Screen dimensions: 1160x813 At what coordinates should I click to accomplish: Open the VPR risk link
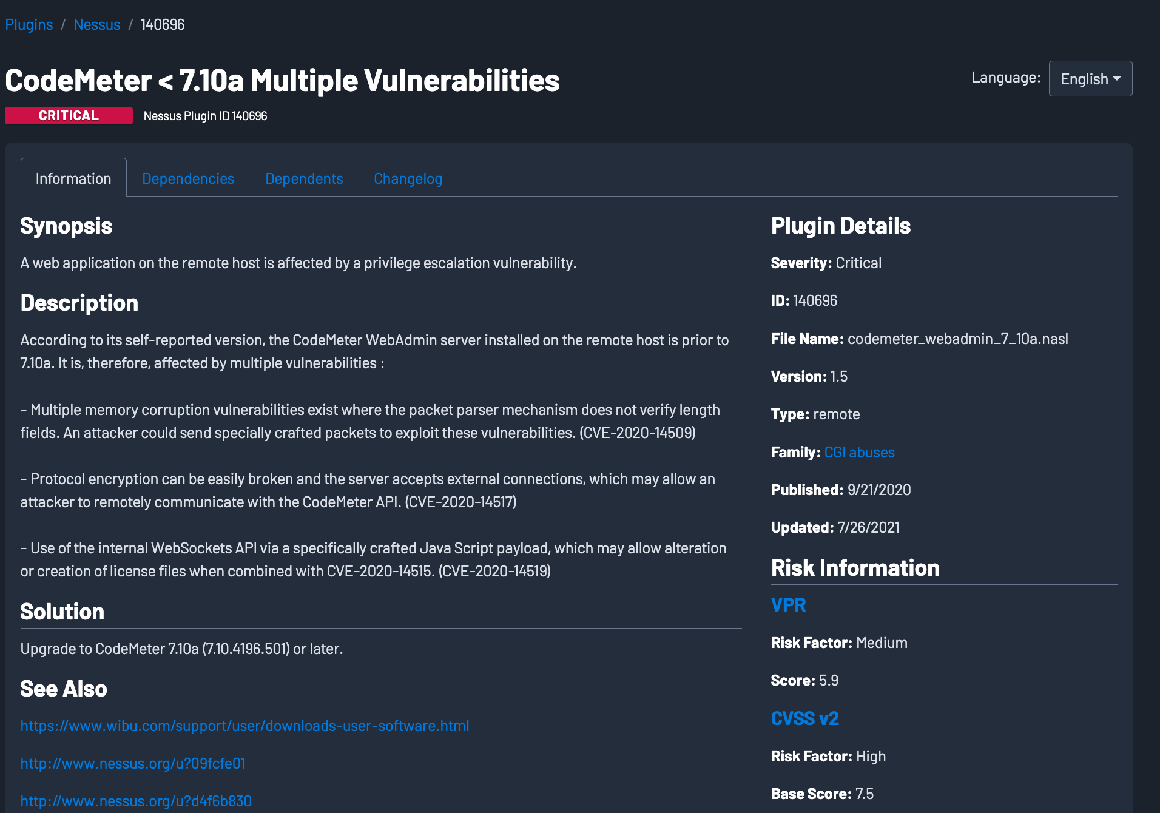pos(788,605)
